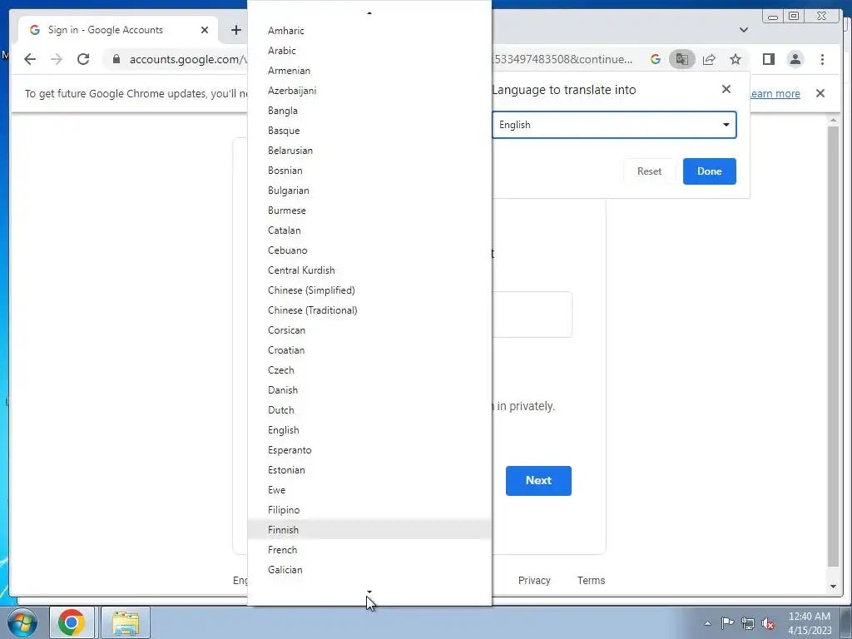The image size is (852, 639).
Task: Select Filipino language option
Action: [369, 510]
